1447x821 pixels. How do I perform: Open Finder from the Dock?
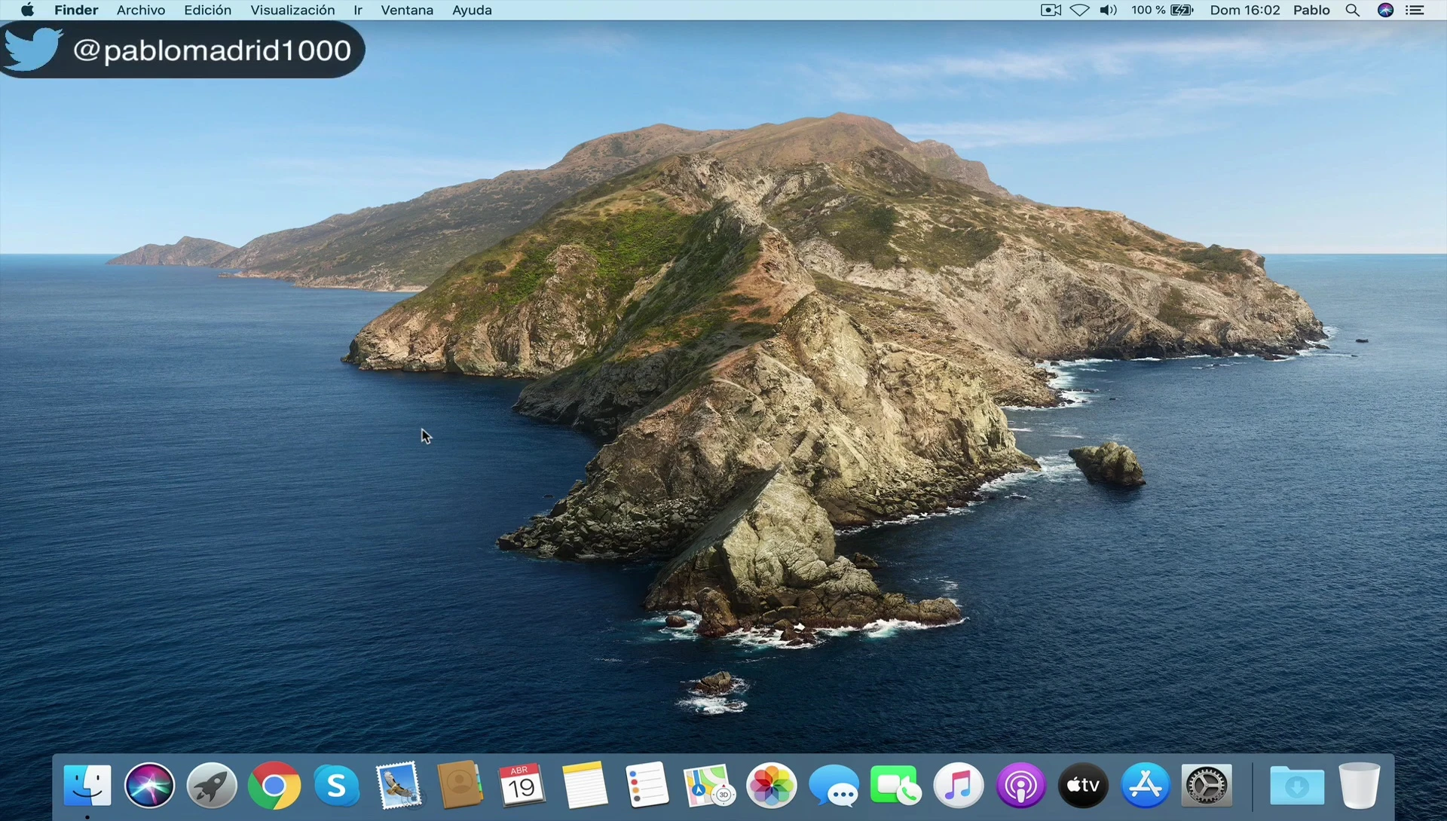pyautogui.click(x=87, y=786)
